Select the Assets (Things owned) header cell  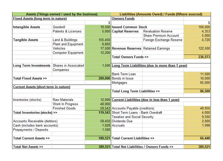coord(61,14)
